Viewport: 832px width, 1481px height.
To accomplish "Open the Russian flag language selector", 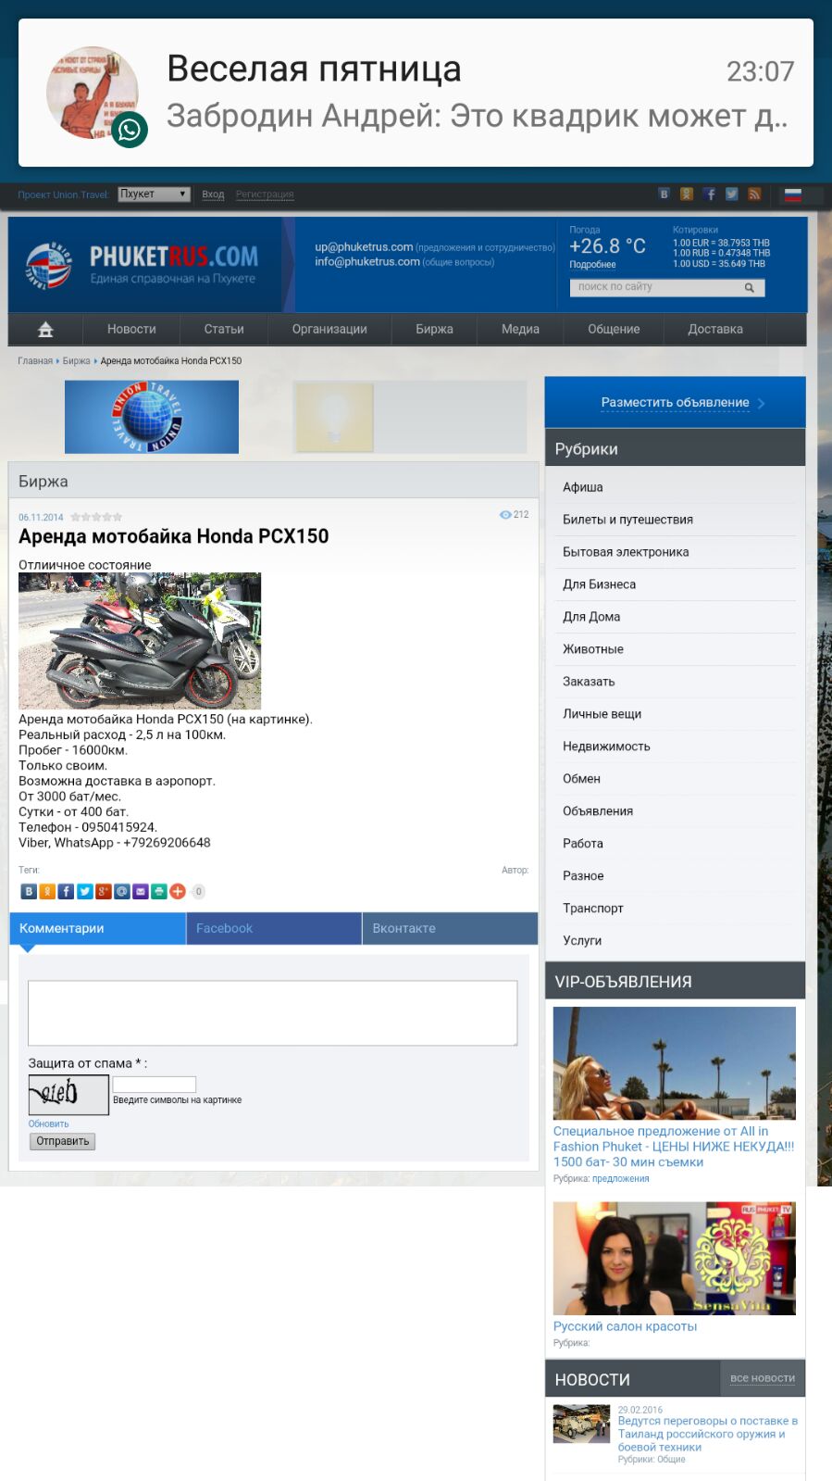I will pos(793,195).
